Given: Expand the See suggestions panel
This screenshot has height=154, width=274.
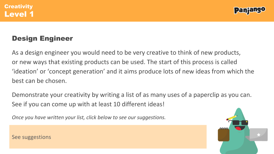Looking at the screenshot, I should 108,137.
